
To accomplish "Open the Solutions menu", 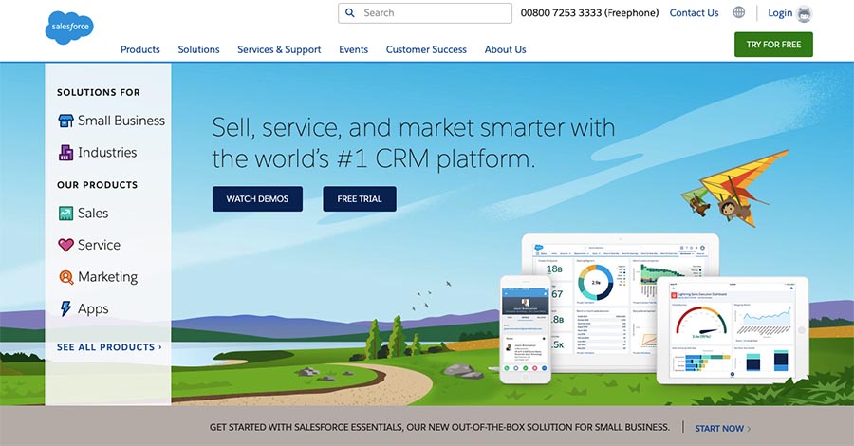I will (199, 49).
